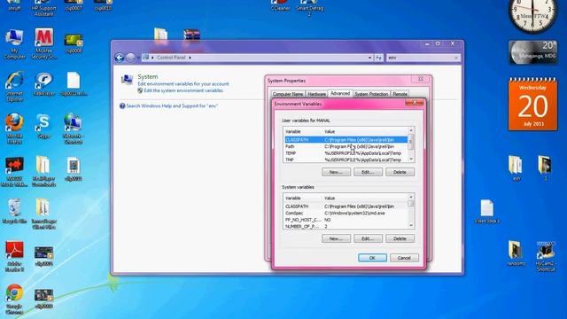Click the weather gadget showing 20°
Viewport: 567px width, 319px height.
[x=532, y=52]
